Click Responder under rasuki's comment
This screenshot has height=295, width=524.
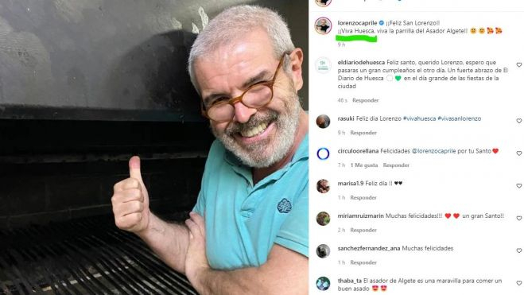tap(363, 133)
